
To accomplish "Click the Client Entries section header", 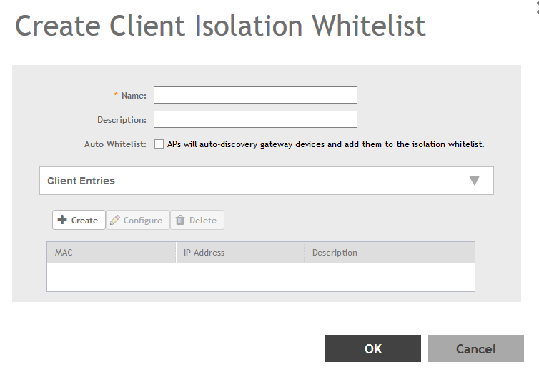I will tap(81, 181).
